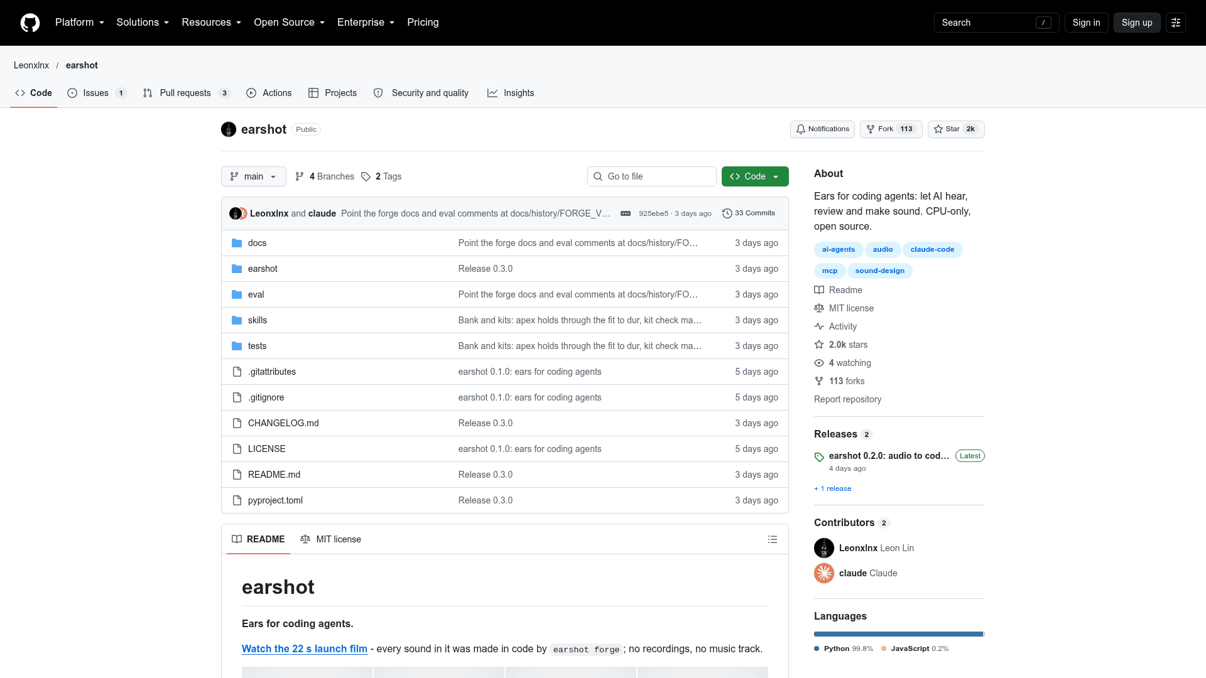The height and width of the screenshot is (678, 1206).
Task: Follow the 'Watch the 22 s launch film' link
Action: (x=305, y=649)
